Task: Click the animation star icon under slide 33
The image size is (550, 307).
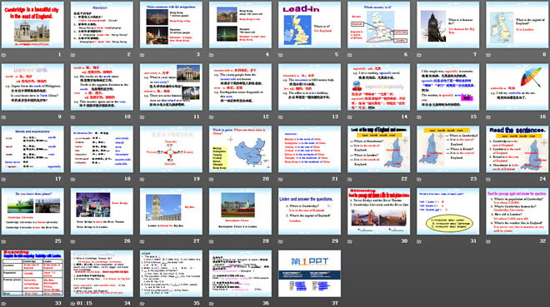Action: pos(4,304)
